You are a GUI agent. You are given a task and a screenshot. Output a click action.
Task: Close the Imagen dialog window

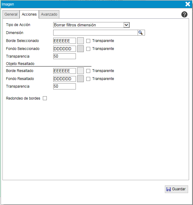[188, 4]
